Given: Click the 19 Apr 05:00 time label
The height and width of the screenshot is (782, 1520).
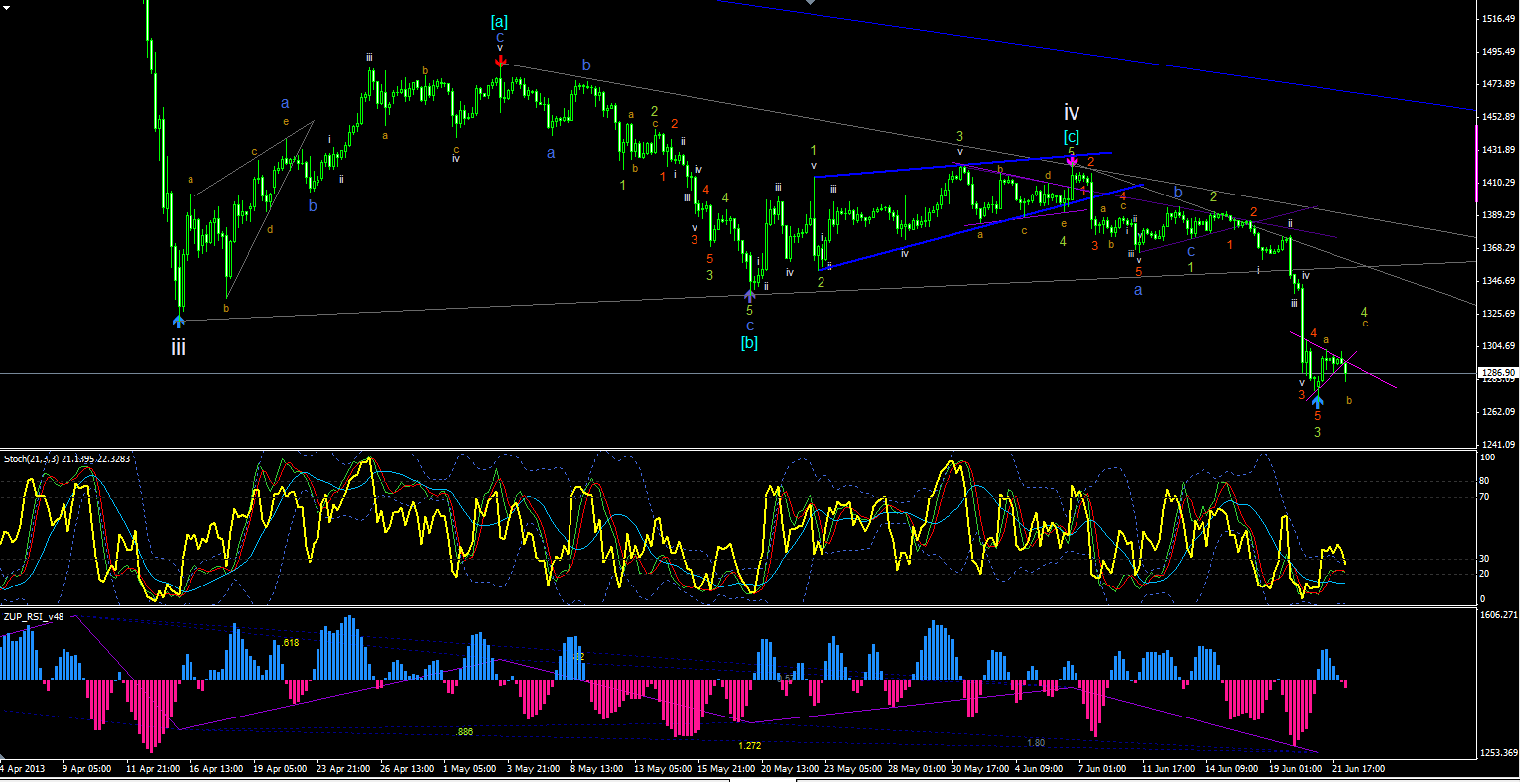Looking at the screenshot, I should coord(279,768).
